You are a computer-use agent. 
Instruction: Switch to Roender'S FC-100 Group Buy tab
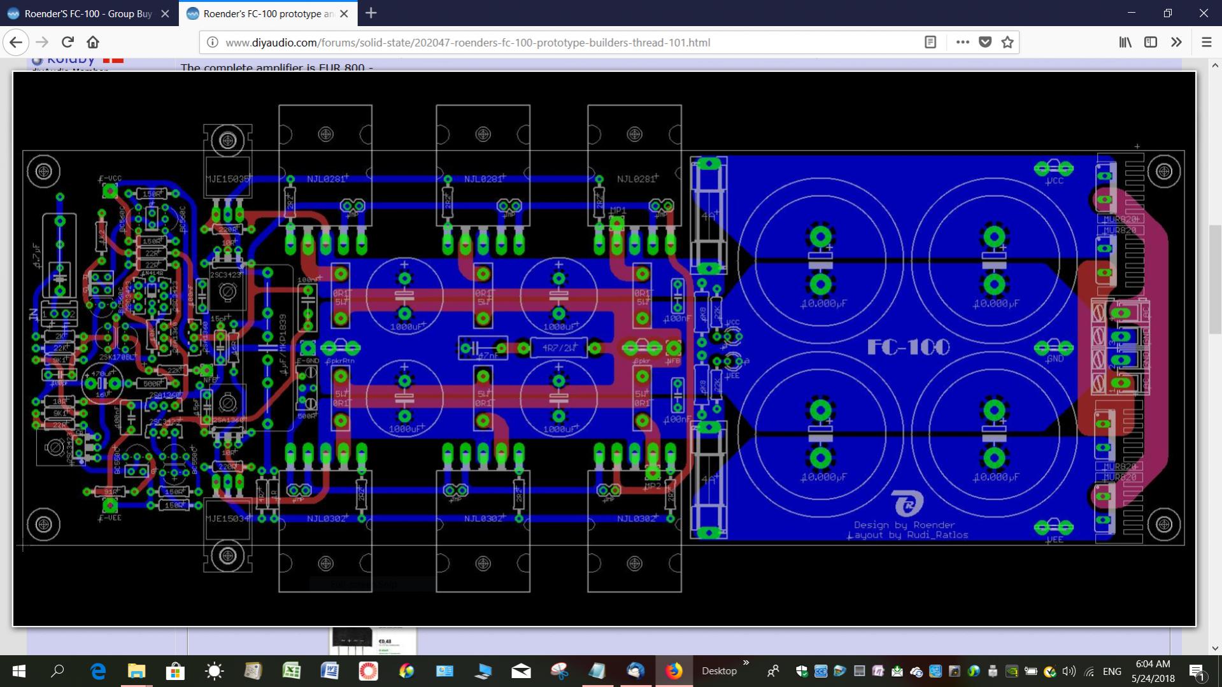[x=88, y=13]
